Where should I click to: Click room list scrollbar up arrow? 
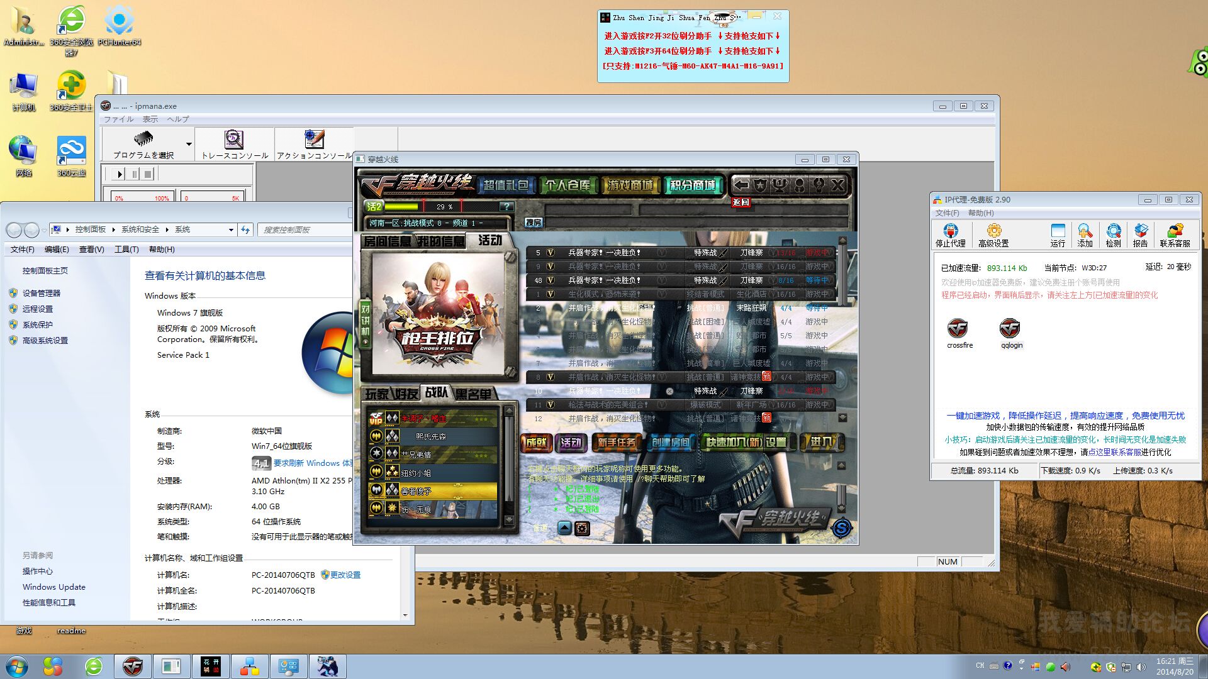click(842, 241)
